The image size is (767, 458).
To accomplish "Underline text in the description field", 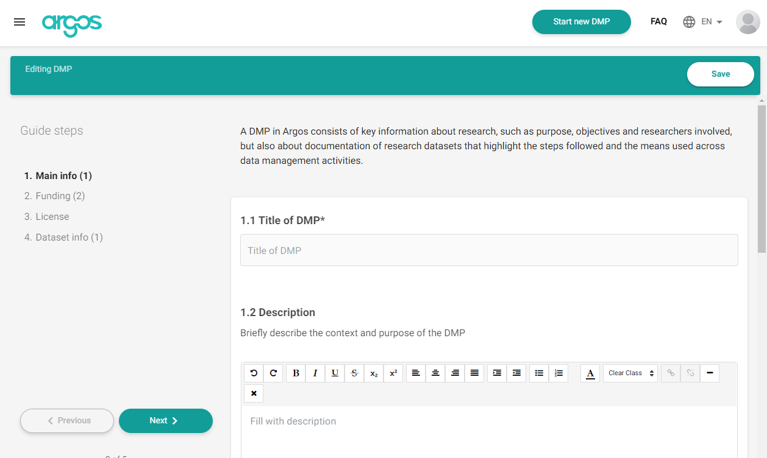I will tap(334, 373).
